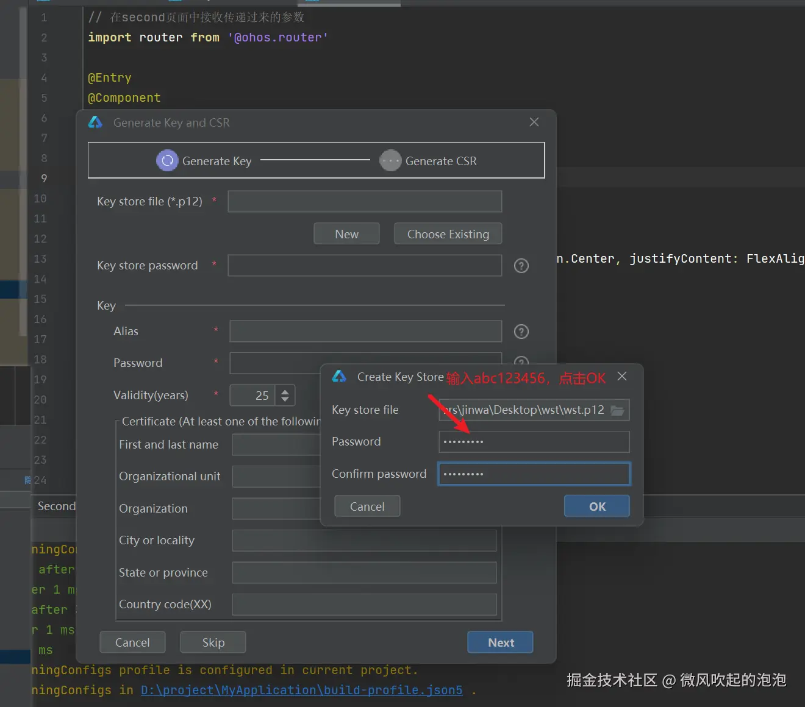Select the Second tab in bottom panel
The image size is (805, 707).
(x=57, y=506)
